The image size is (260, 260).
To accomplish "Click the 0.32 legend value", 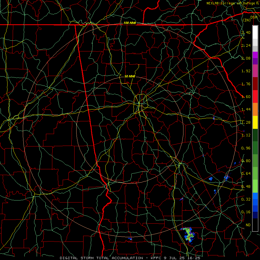I will click(x=246, y=199).
